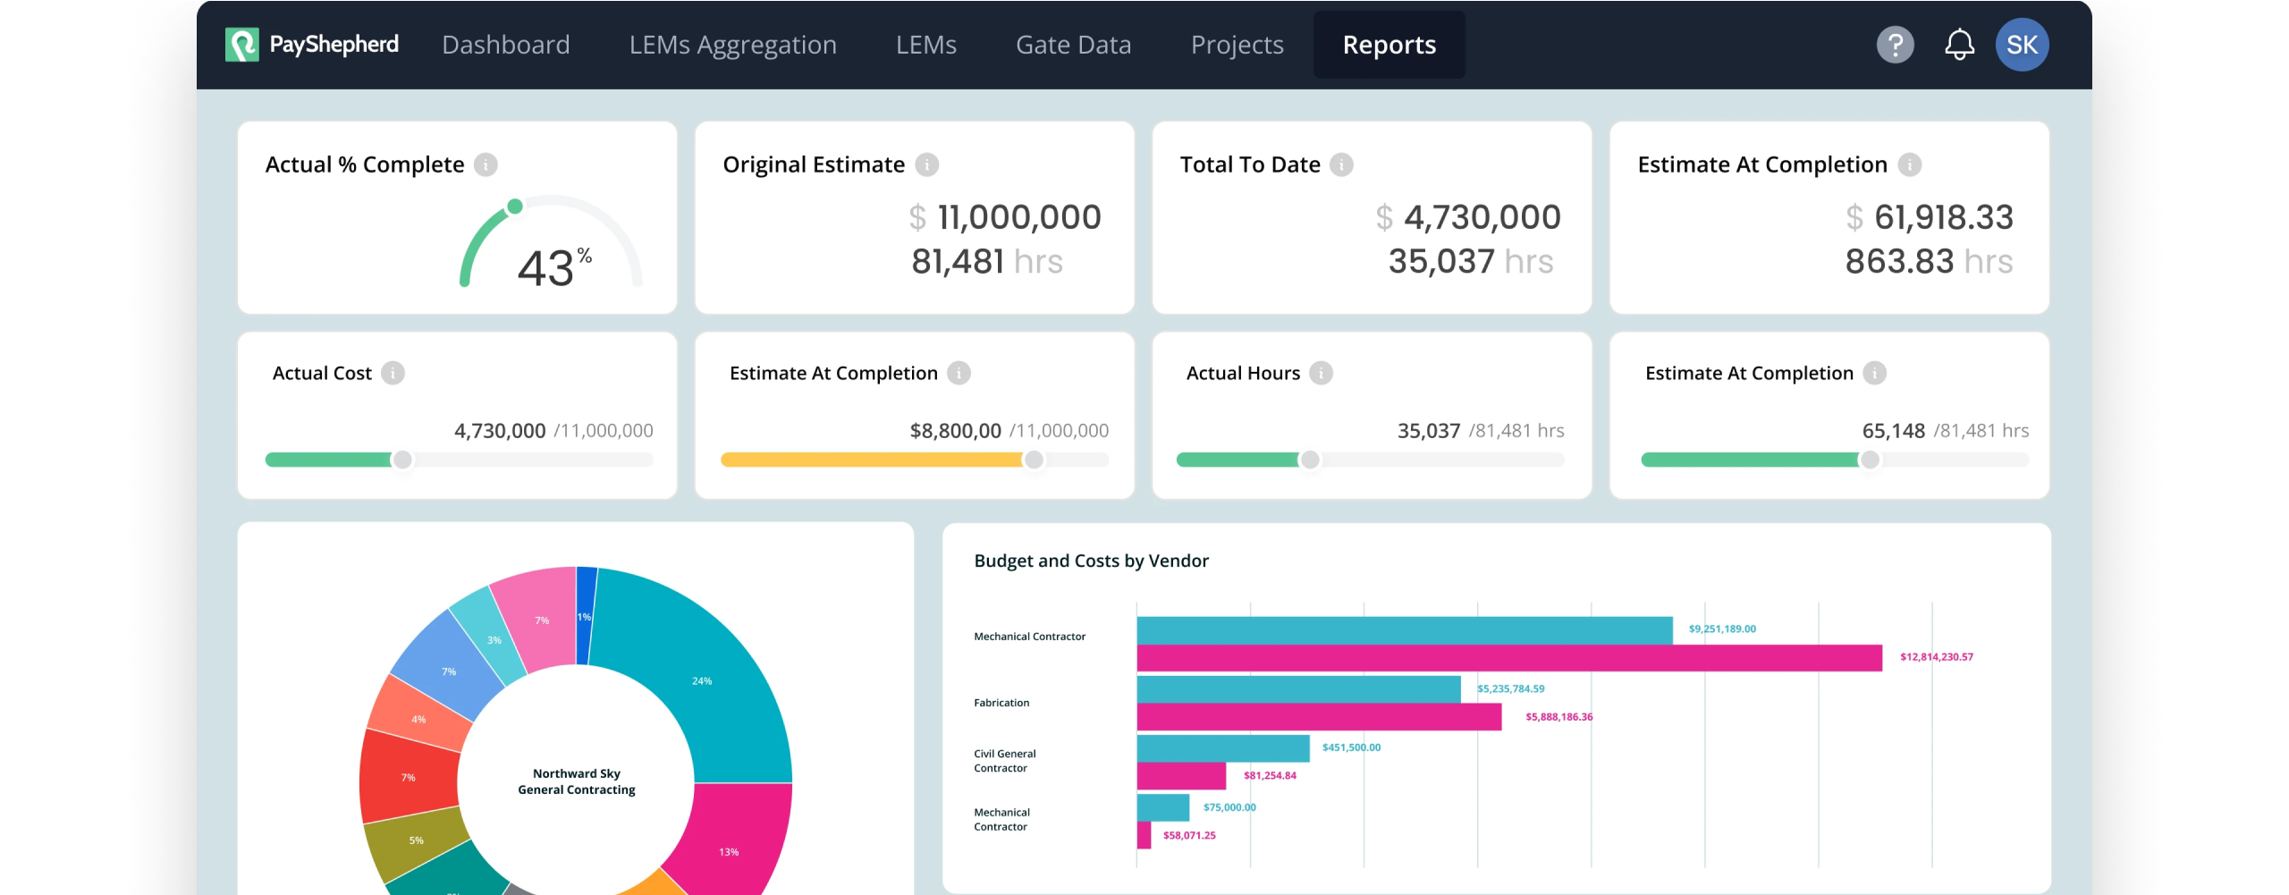
Task: Click the $5,888,186.36 magenta Fabrication bar
Action: click(1319, 717)
